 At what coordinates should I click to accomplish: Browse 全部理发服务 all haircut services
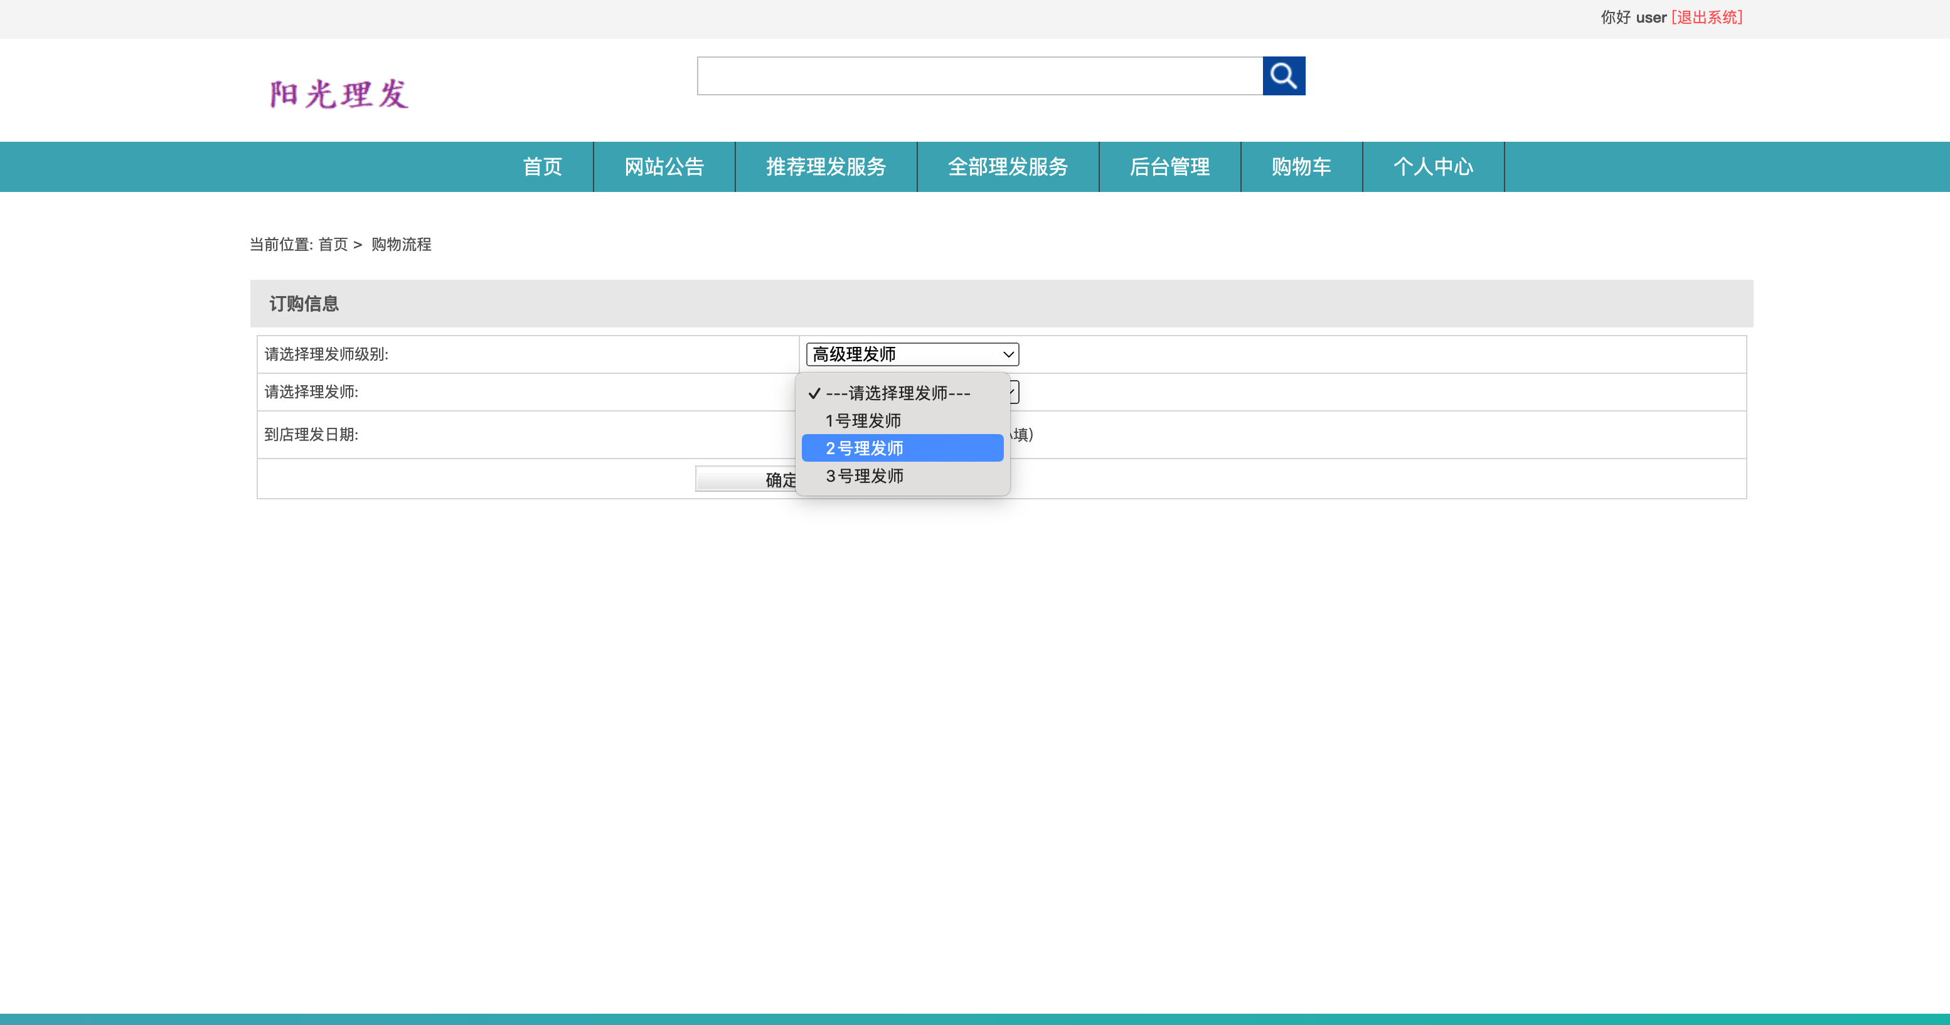(1008, 166)
